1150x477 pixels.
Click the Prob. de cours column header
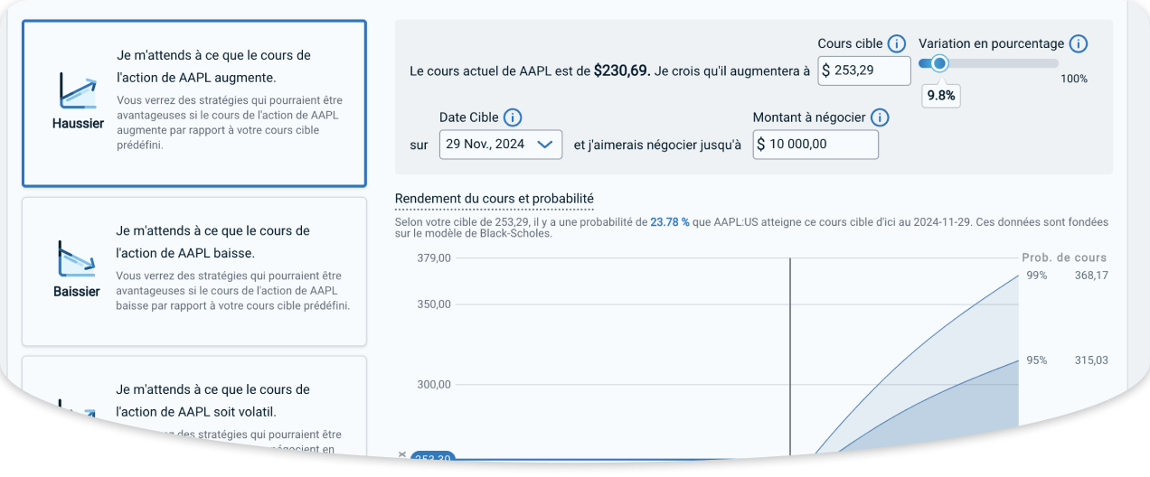pyautogui.click(x=1064, y=257)
